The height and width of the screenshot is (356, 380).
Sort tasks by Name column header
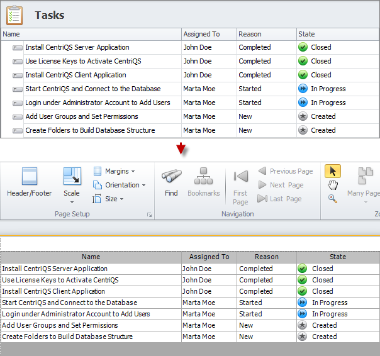tap(91, 34)
